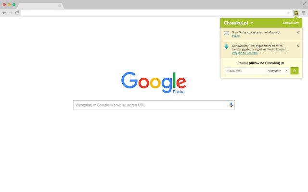Click the zalogowany status label
308x192 pixels.
291,23
